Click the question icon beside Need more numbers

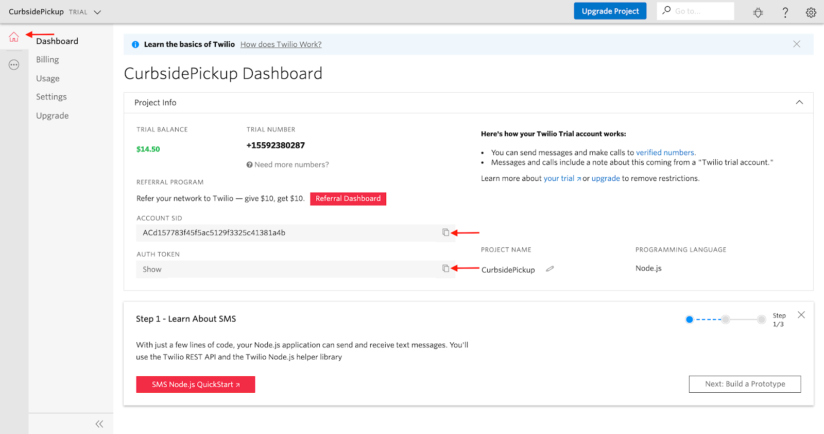249,165
